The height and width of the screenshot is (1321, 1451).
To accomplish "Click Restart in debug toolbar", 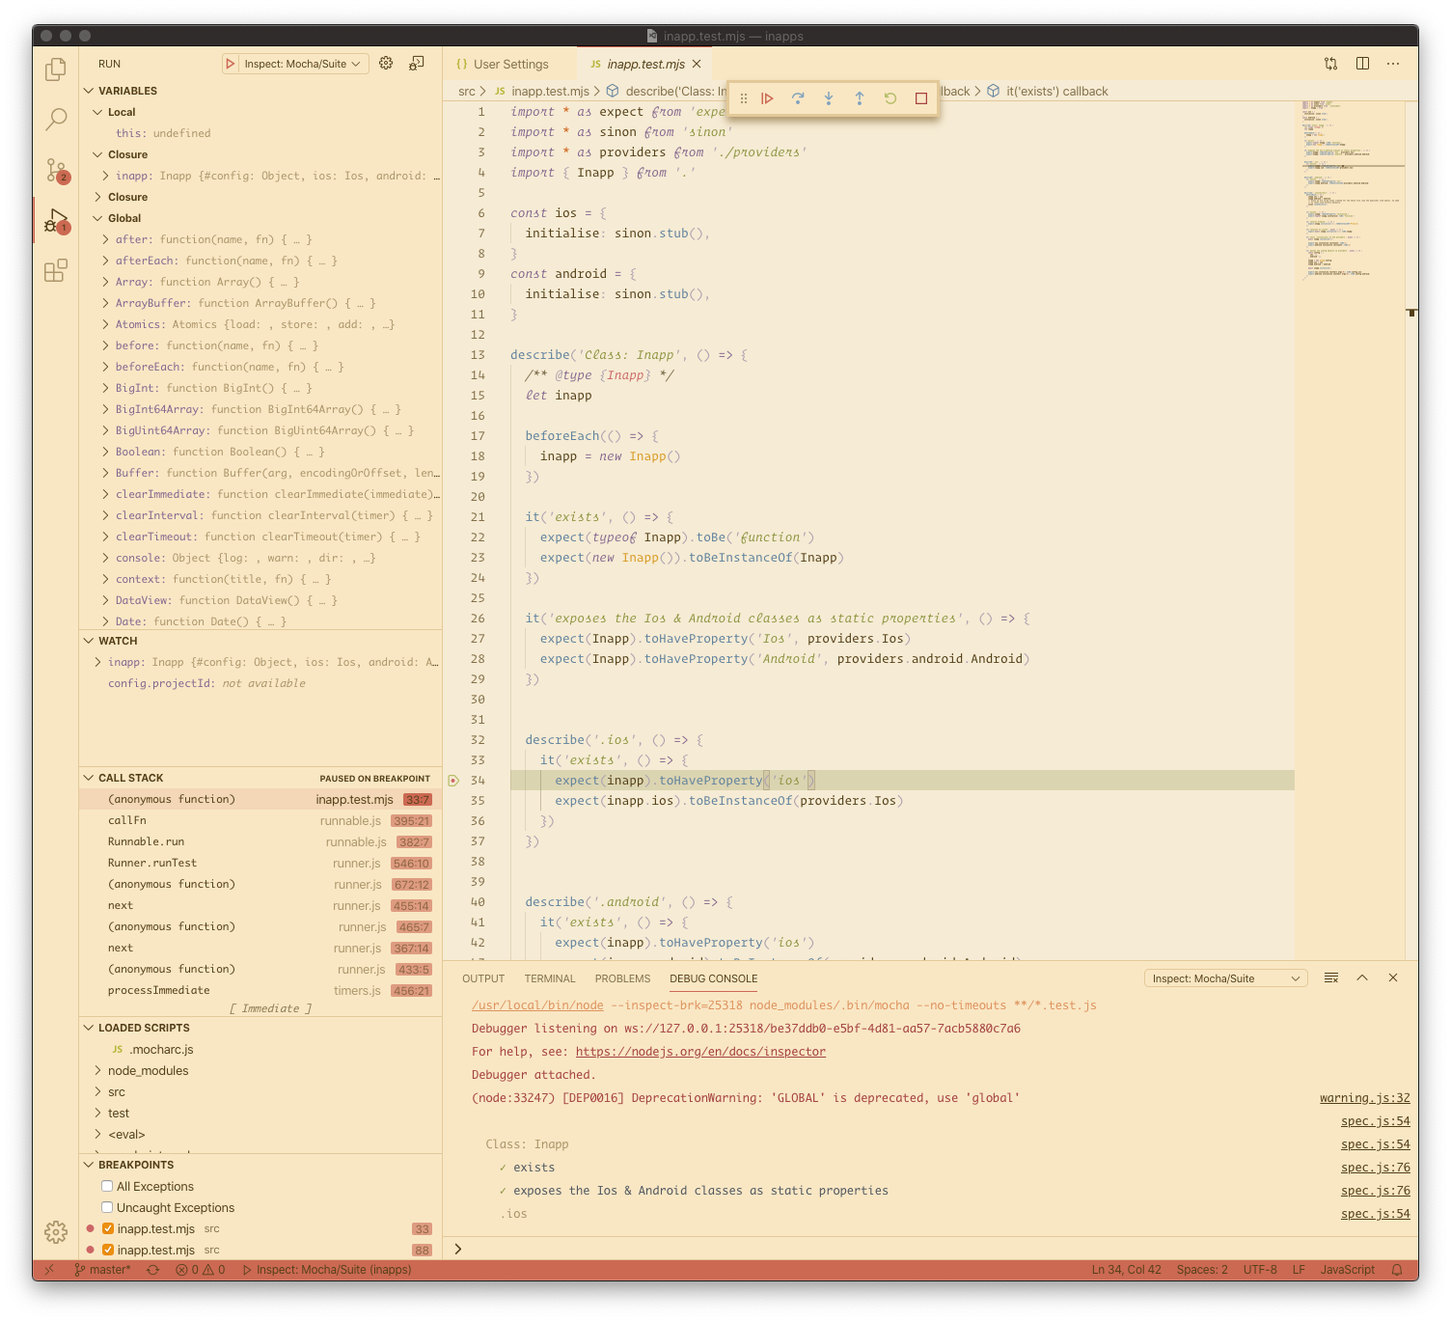I will pos(890,98).
